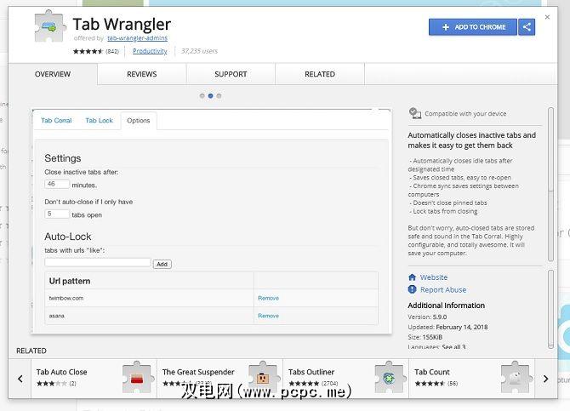Click the Tabs Outliner puzzle icon
Viewport: 570px width, 411px height.
tap(389, 377)
